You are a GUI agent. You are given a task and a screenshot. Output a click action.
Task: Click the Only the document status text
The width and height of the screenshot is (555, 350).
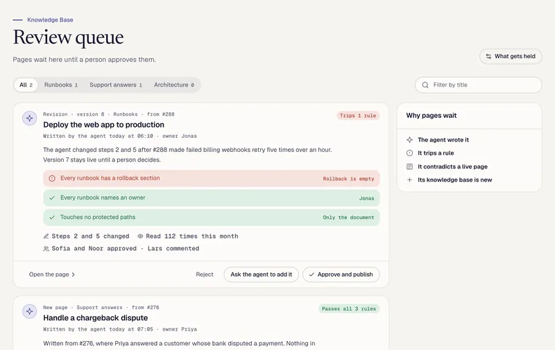348,218
